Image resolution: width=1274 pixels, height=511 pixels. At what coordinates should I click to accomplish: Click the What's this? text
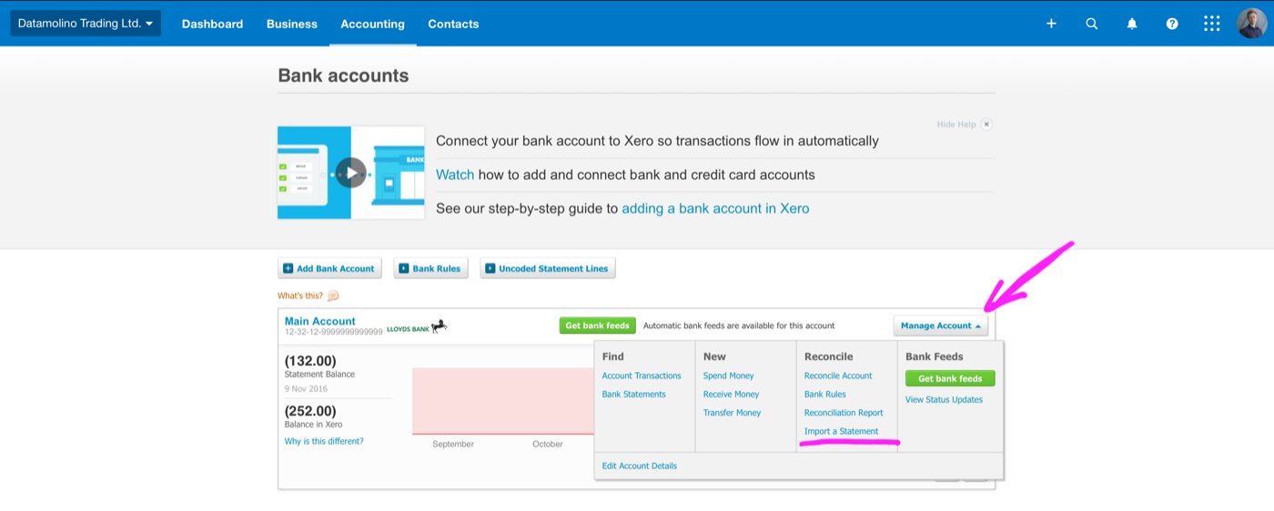click(x=299, y=296)
